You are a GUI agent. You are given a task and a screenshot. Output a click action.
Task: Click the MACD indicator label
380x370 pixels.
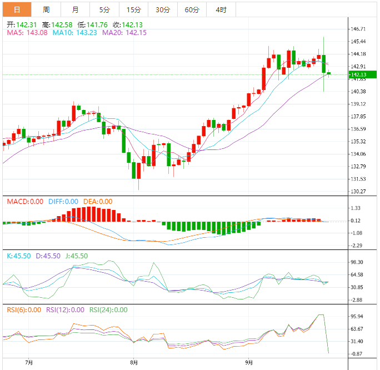tap(22, 202)
